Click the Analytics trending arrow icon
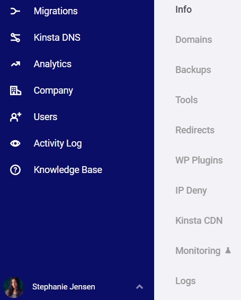 click(x=15, y=64)
